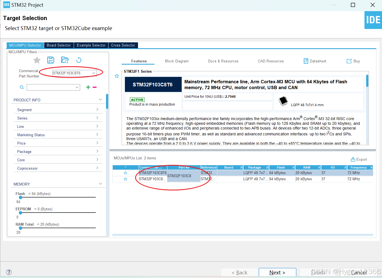Open Buy link
382x278 pixels.
click(x=353, y=61)
